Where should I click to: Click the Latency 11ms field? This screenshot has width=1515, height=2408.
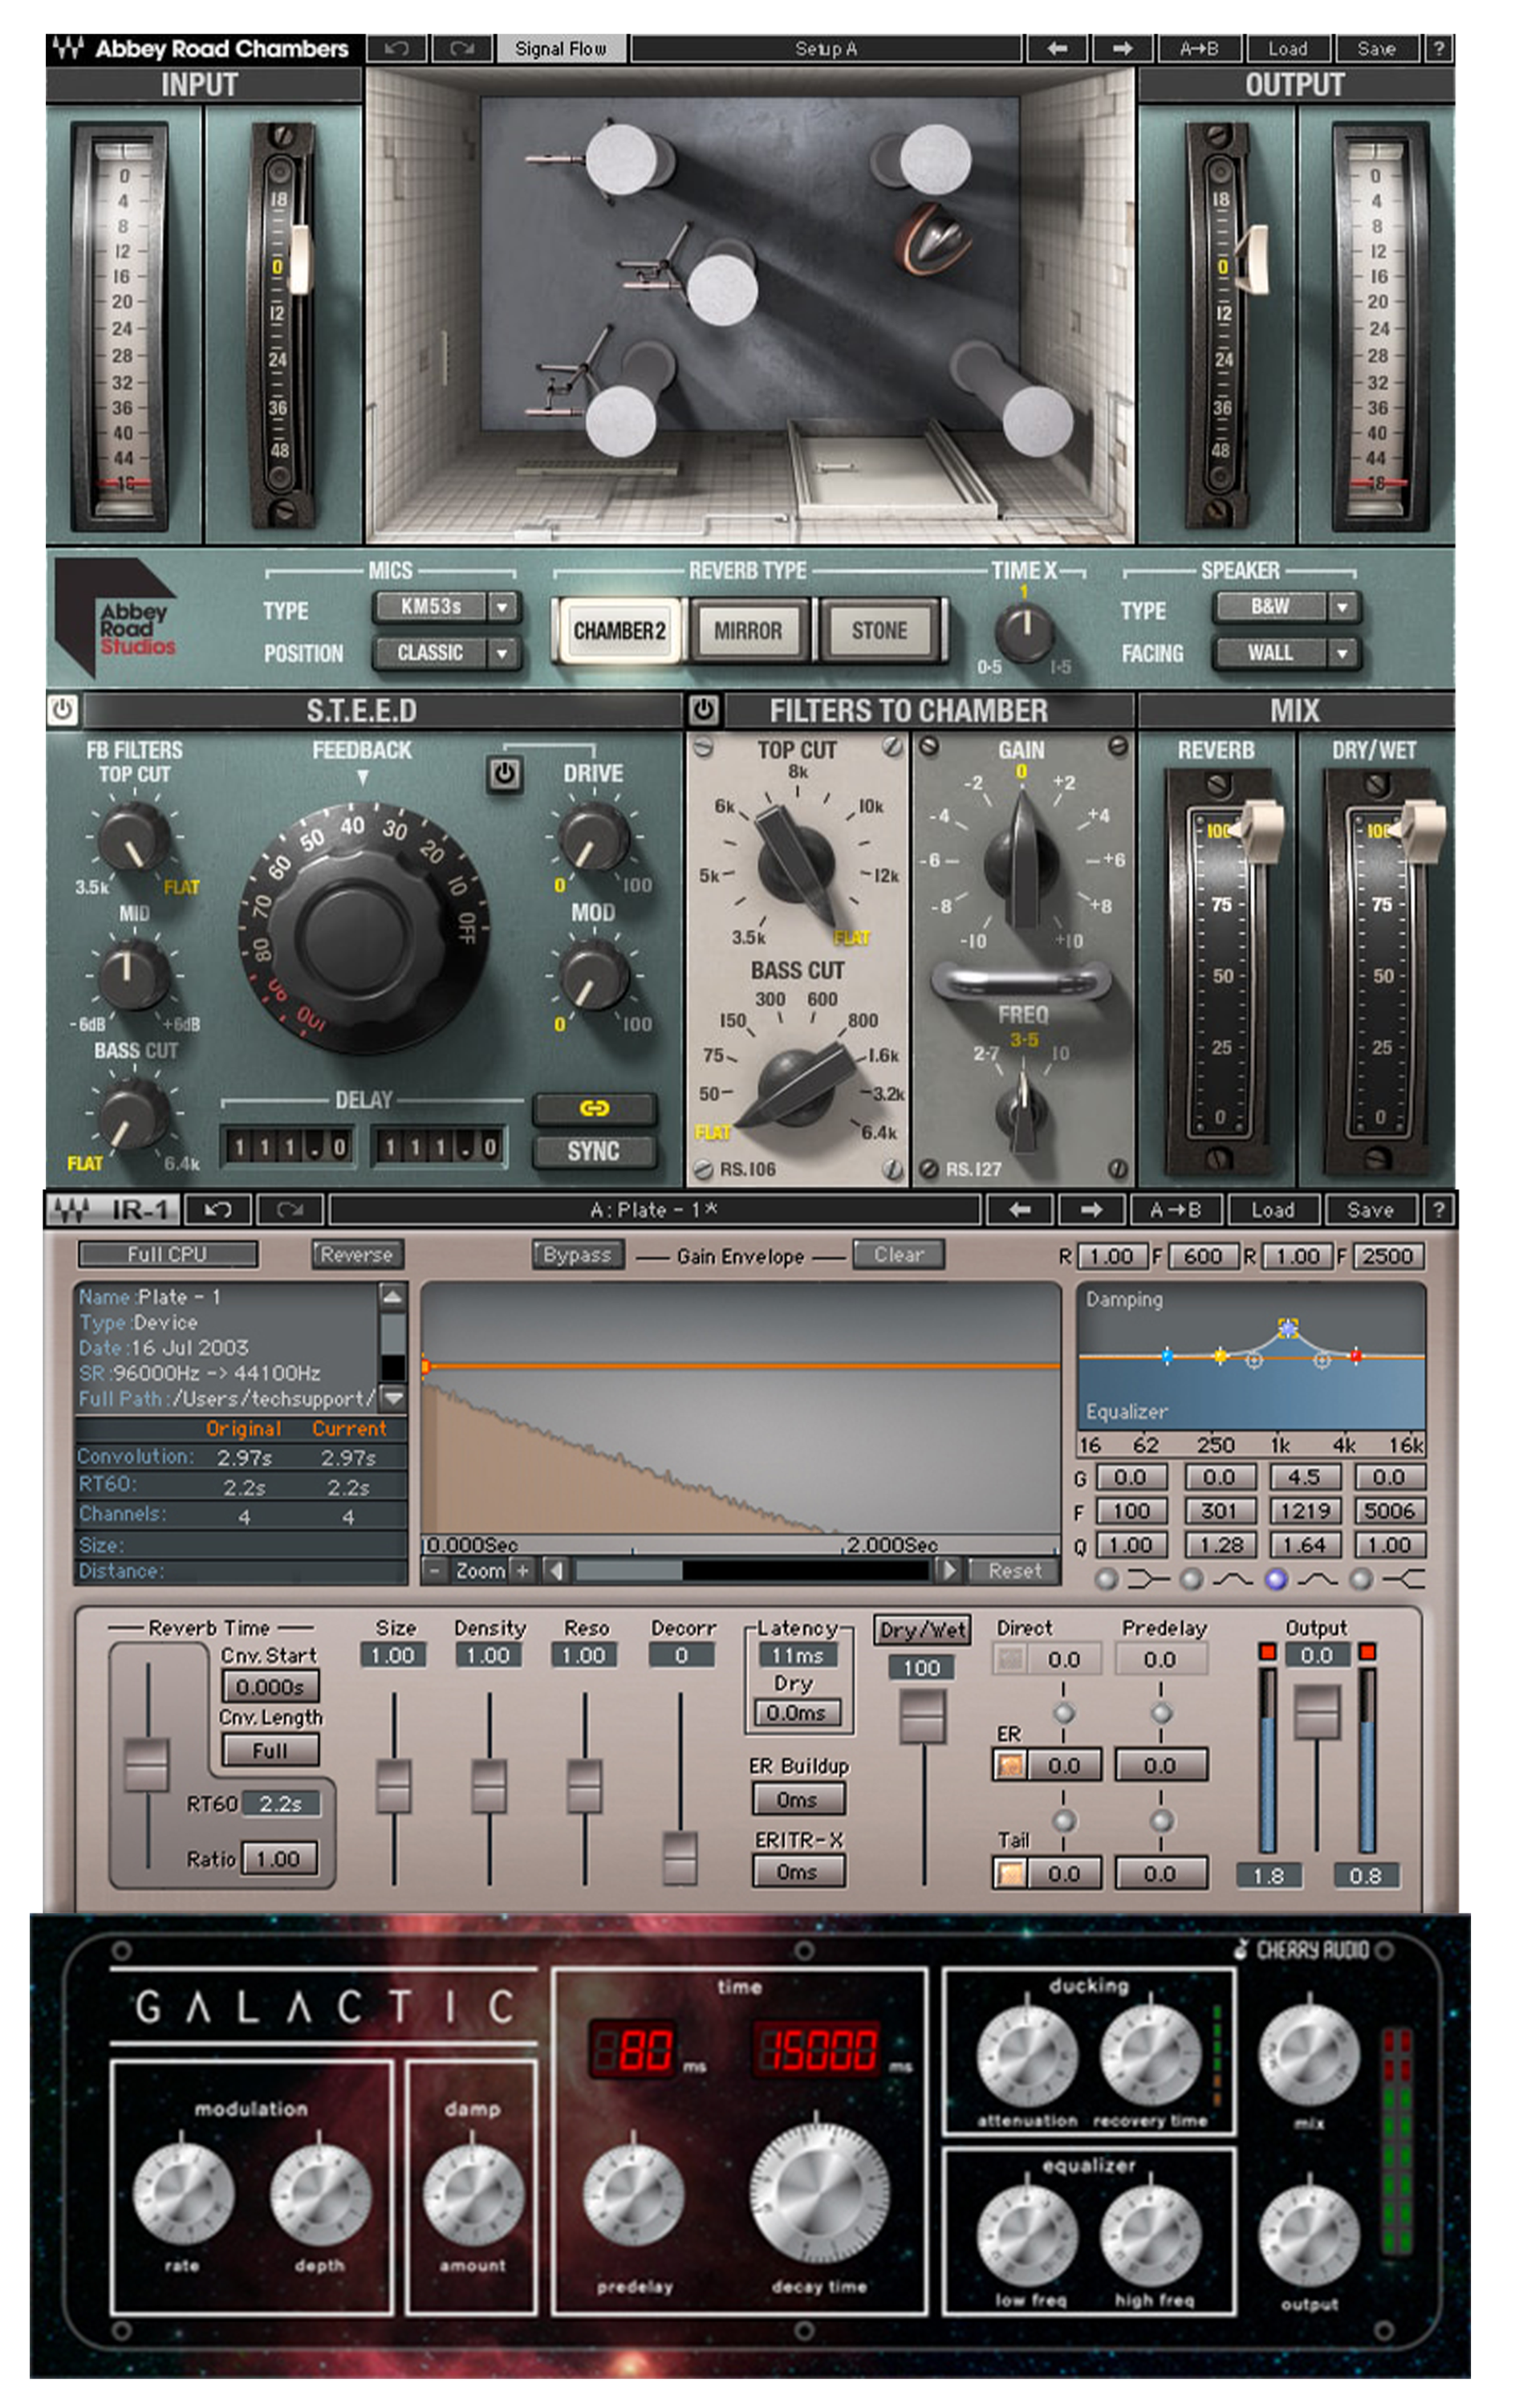797,1655
